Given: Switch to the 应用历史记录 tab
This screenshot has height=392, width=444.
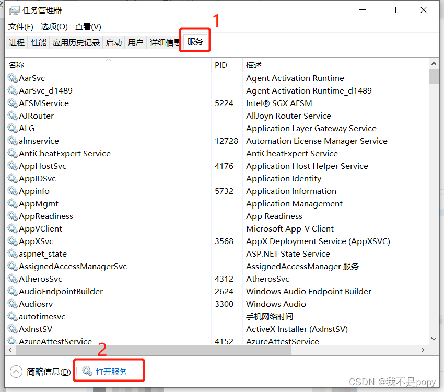Looking at the screenshot, I should point(76,42).
